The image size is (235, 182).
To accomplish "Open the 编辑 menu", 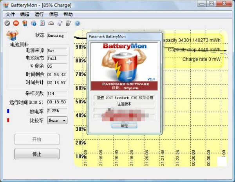I will pos(25,14).
